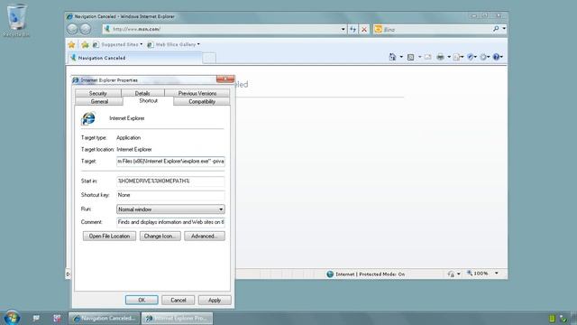577x325 pixels.
Task: Click the privacy icon in IE status bar
Action: pyautogui.click(x=451, y=274)
